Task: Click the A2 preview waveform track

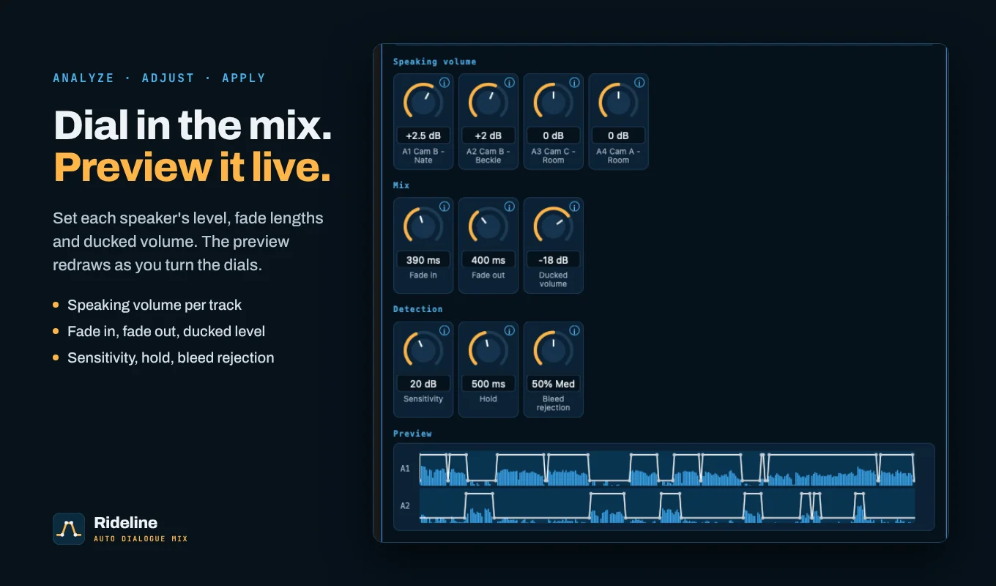Action: 667,505
